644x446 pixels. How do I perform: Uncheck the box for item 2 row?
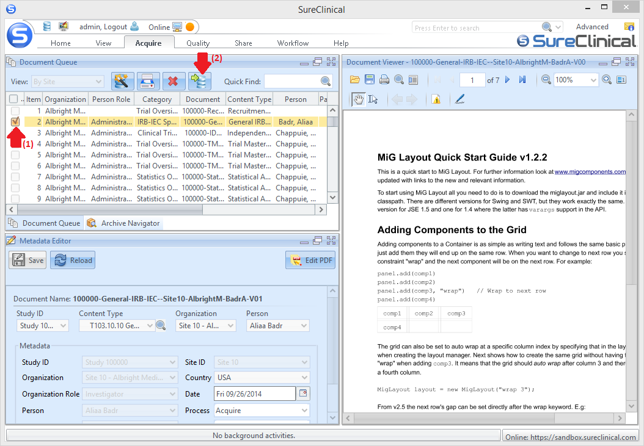coord(15,121)
